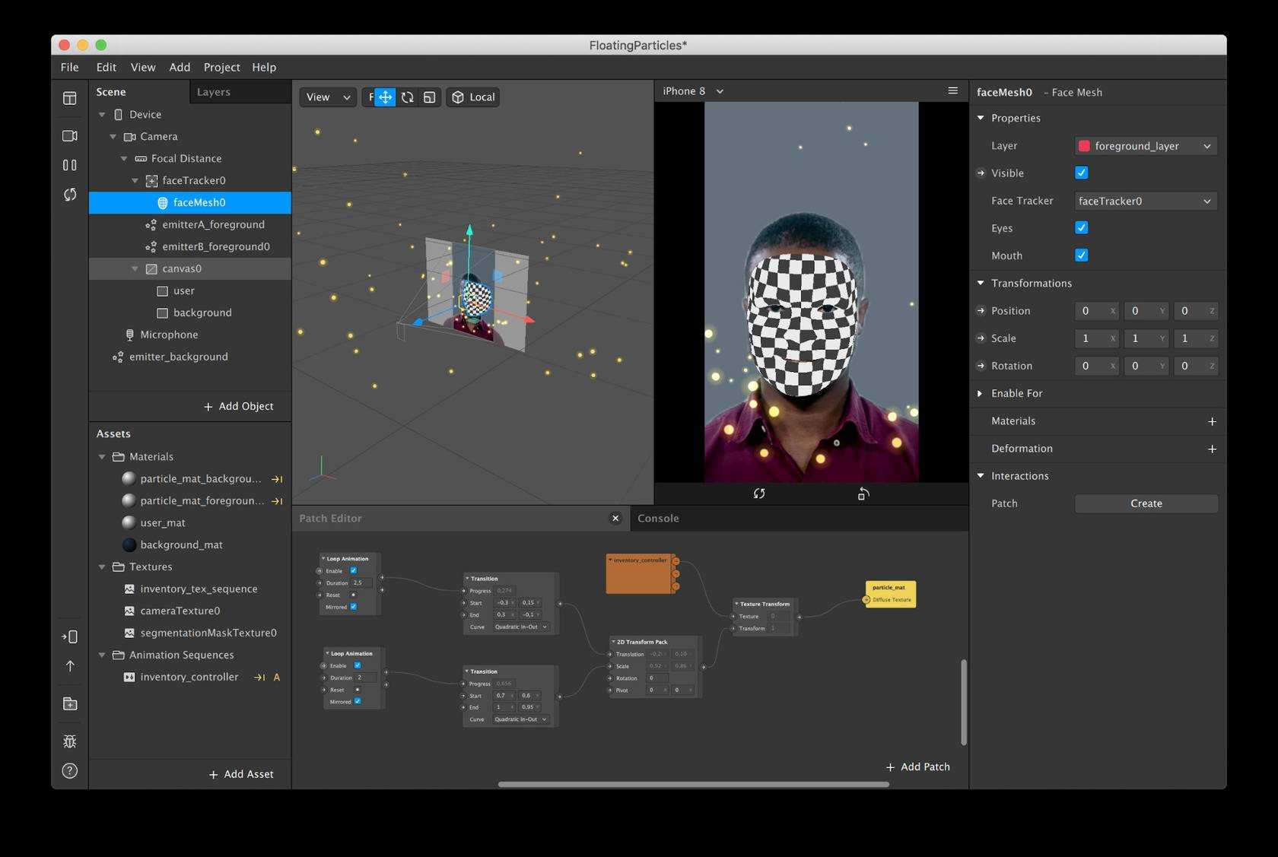The height and width of the screenshot is (857, 1278).
Task: Click the help question mark icon
Action: click(70, 771)
